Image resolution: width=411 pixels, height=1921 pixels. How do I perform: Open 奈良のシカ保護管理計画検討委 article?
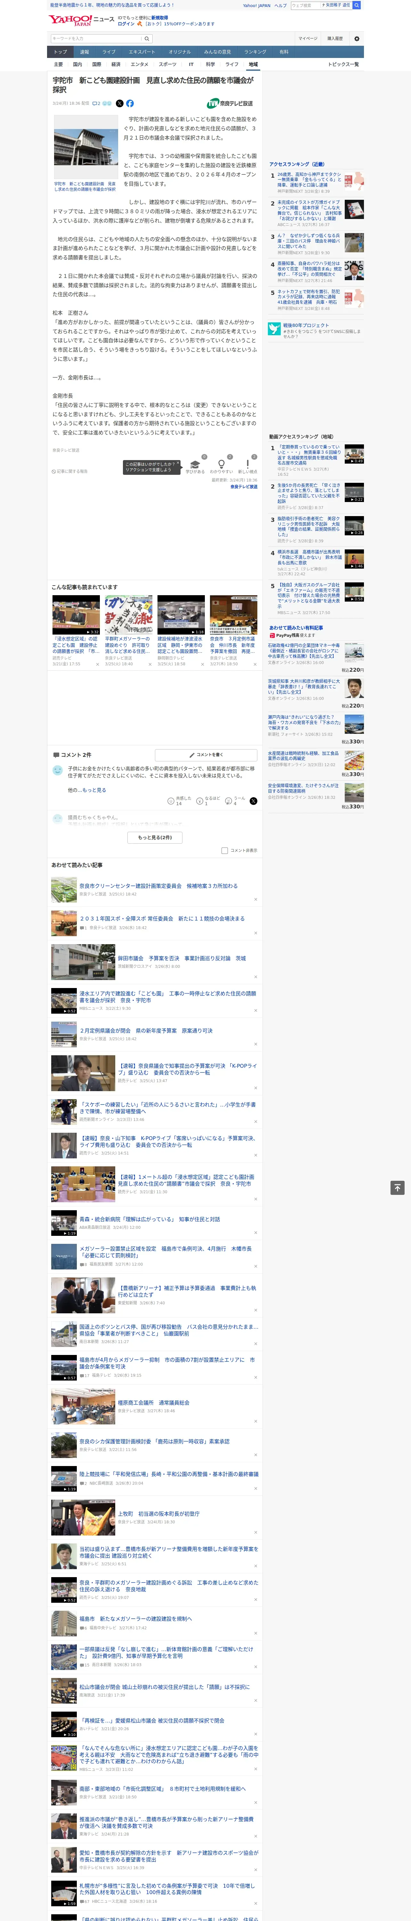154,1441
